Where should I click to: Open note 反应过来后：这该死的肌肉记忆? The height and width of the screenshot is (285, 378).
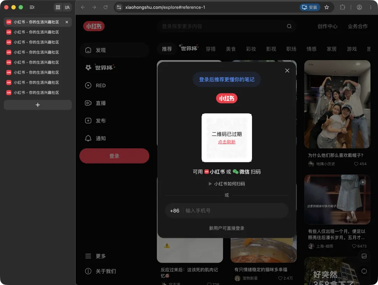(189, 273)
